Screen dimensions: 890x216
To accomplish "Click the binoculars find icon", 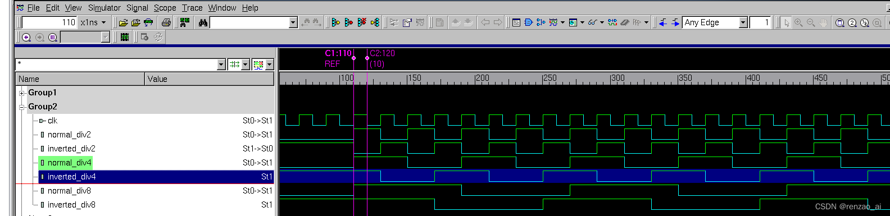I will [x=203, y=22].
